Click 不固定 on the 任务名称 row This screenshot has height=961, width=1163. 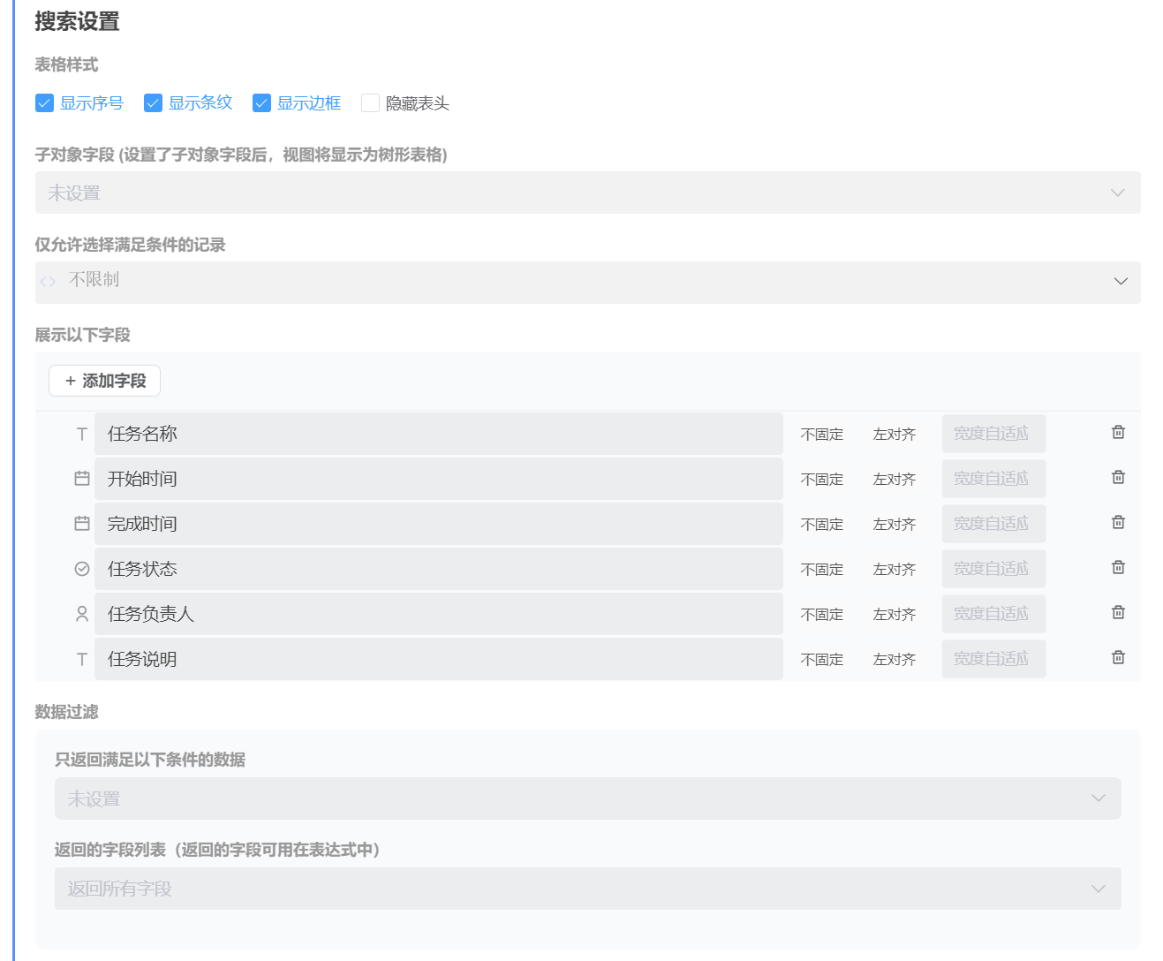[821, 433]
